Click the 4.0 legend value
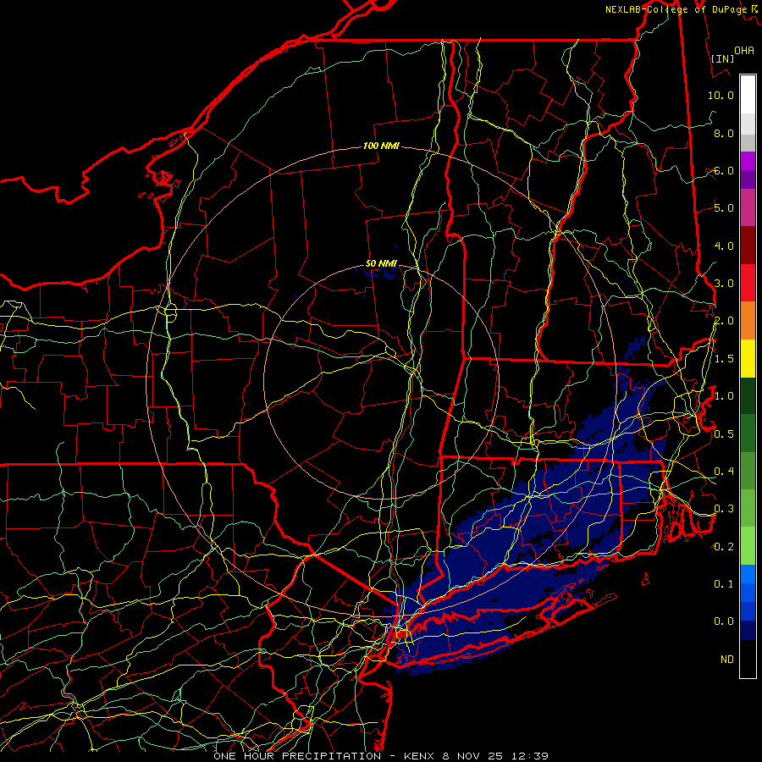This screenshot has height=762, width=762. tap(724, 246)
